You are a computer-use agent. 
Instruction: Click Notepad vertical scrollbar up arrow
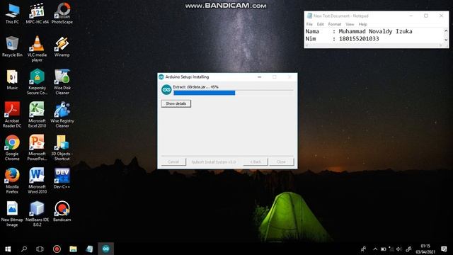(446, 30)
